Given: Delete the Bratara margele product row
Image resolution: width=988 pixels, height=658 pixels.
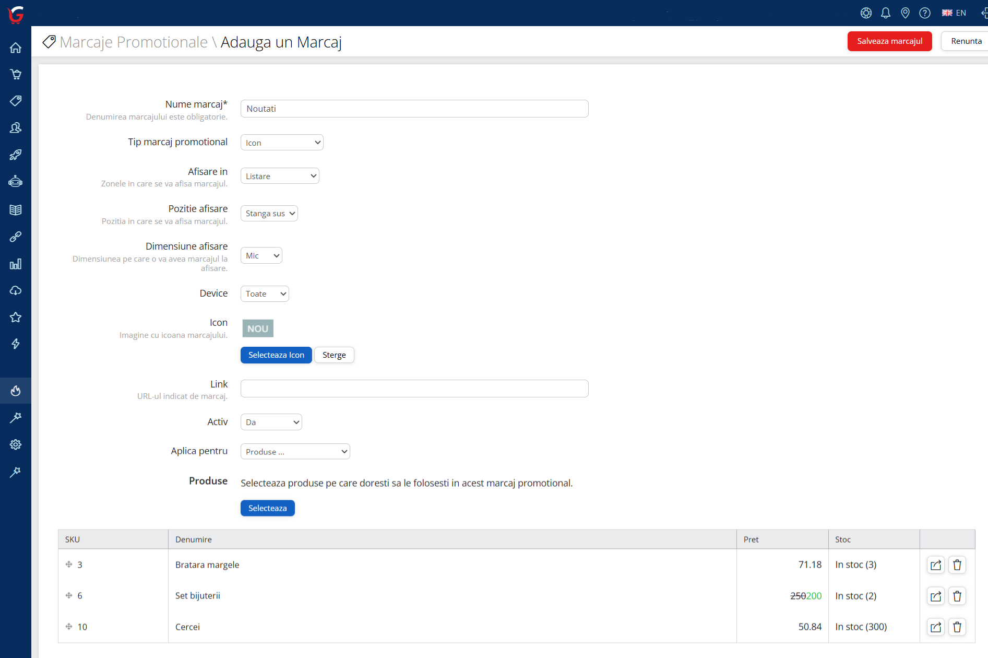Looking at the screenshot, I should click(x=957, y=565).
